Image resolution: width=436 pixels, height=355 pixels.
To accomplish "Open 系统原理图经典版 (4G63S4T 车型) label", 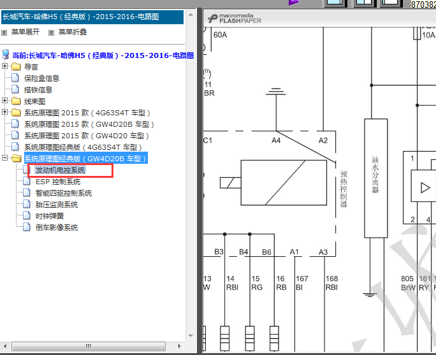I will click(x=83, y=147).
